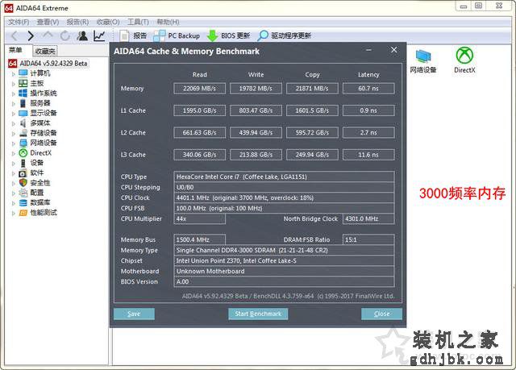Viewport: 516px width, 370px height.
Task: Expand the 软件 tree node arrow
Action: click(x=14, y=173)
